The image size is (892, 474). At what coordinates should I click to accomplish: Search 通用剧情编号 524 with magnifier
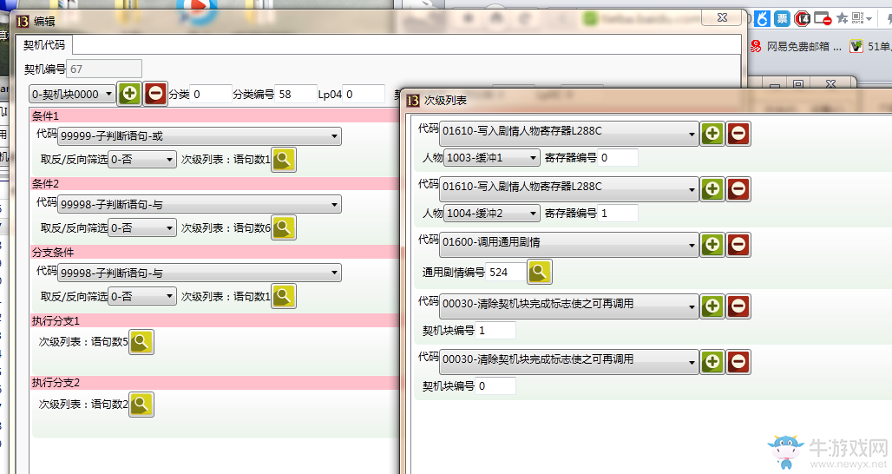tap(540, 272)
